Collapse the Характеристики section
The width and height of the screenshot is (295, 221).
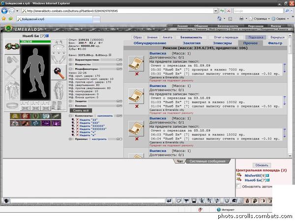[70, 60]
